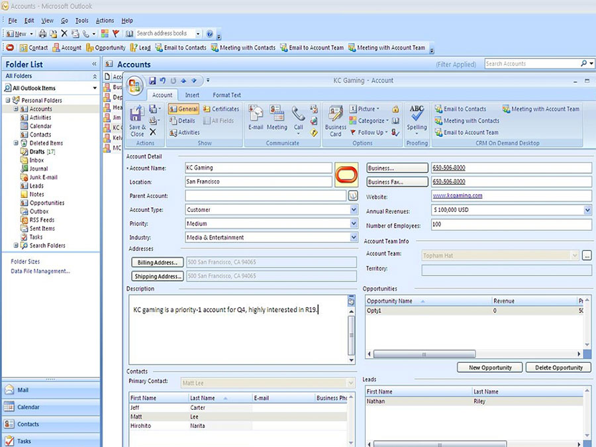Click the Oracle logo image beside Account Name
596x447 pixels.
click(346, 175)
